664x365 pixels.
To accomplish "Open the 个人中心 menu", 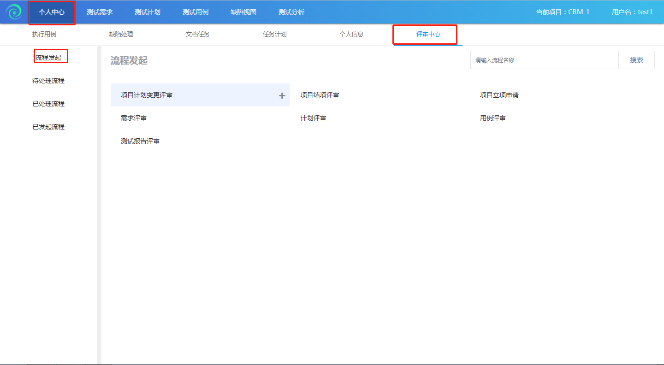I will 52,12.
